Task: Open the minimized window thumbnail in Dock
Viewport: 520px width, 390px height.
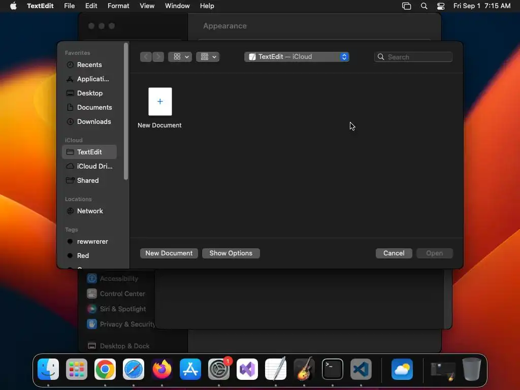Action: (443, 370)
